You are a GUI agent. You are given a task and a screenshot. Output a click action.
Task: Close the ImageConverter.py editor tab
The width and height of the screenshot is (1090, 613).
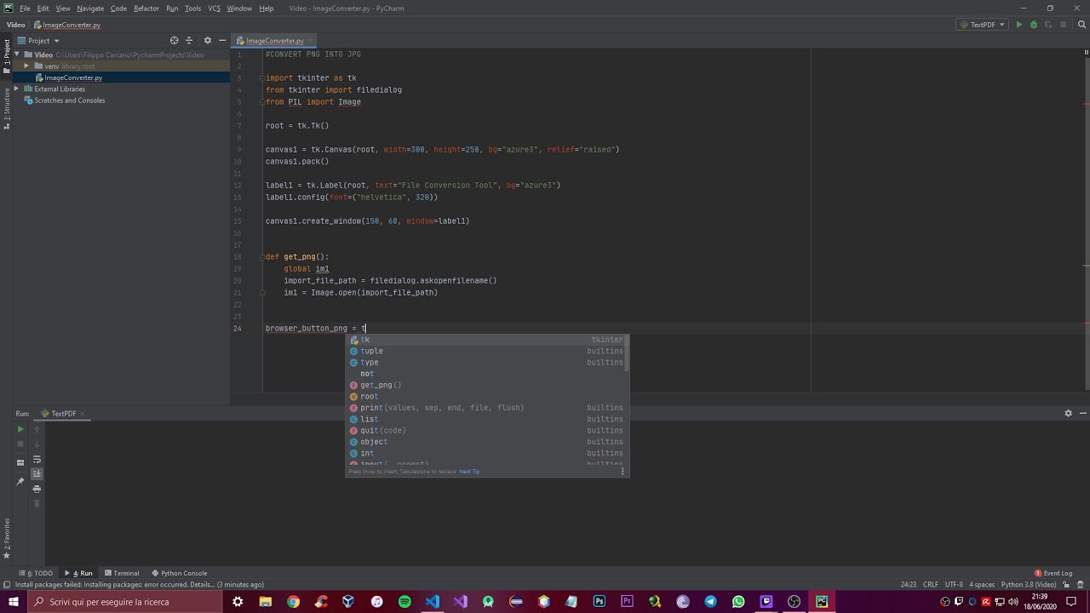309,41
